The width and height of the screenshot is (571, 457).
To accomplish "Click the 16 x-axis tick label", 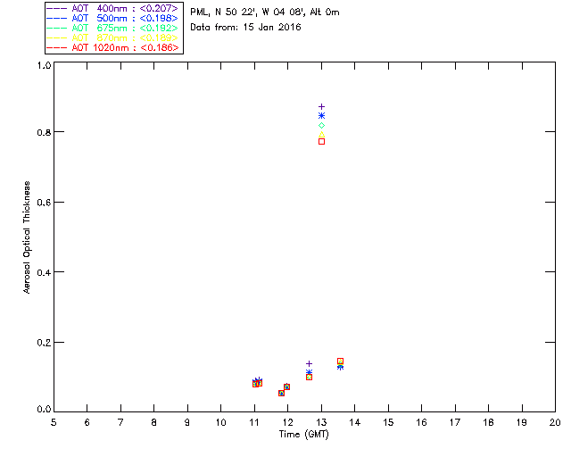I will (422, 422).
